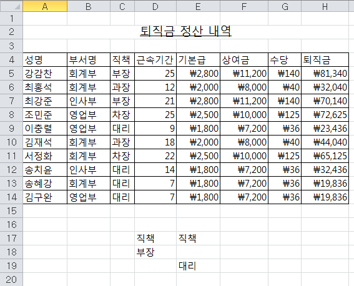Select column F header
This screenshot has width=354, height=286.
(x=244, y=6)
